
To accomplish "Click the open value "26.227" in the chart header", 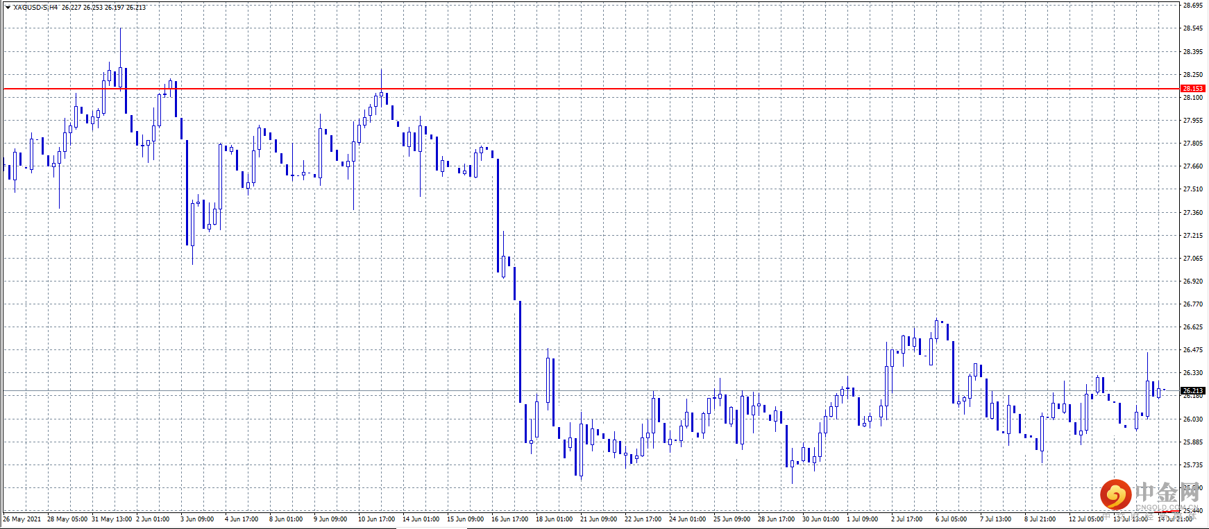I will point(71,8).
